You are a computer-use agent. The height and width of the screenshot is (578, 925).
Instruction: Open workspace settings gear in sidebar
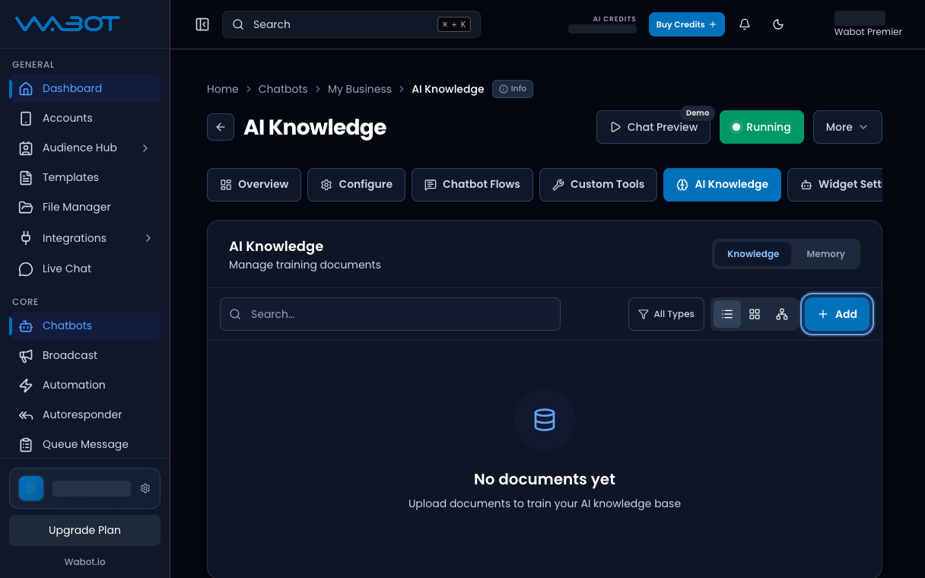(x=145, y=488)
